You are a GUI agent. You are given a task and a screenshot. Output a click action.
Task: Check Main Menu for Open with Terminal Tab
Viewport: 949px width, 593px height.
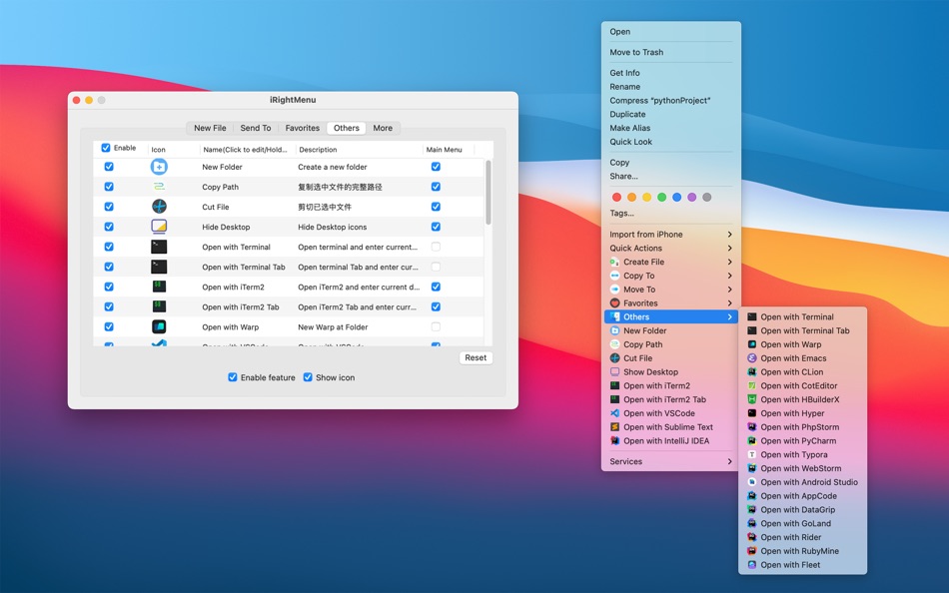(436, 267)
